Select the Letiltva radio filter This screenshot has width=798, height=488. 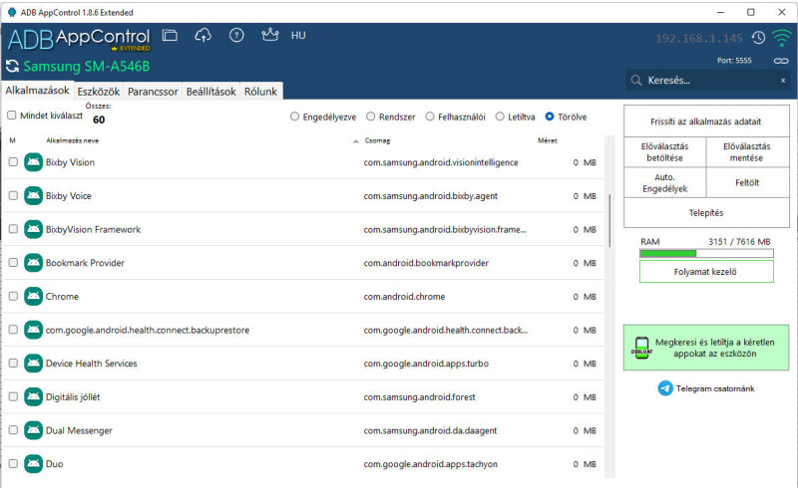coord(500,117)
